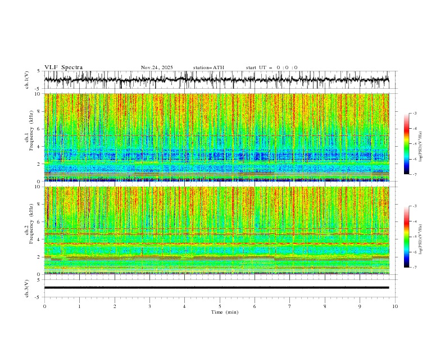The height and width of the screenshot is (344, 445).
Task: Click the "VLF Spectra" plot title
Action: pos(63,67)
